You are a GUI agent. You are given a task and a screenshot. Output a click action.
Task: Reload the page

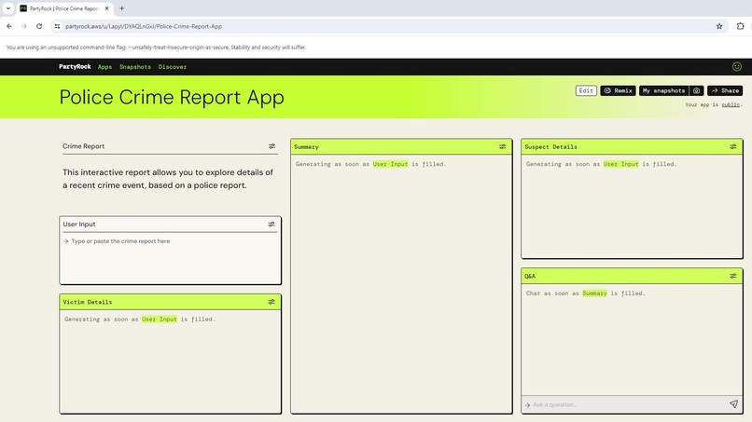[x=39, y=26]
